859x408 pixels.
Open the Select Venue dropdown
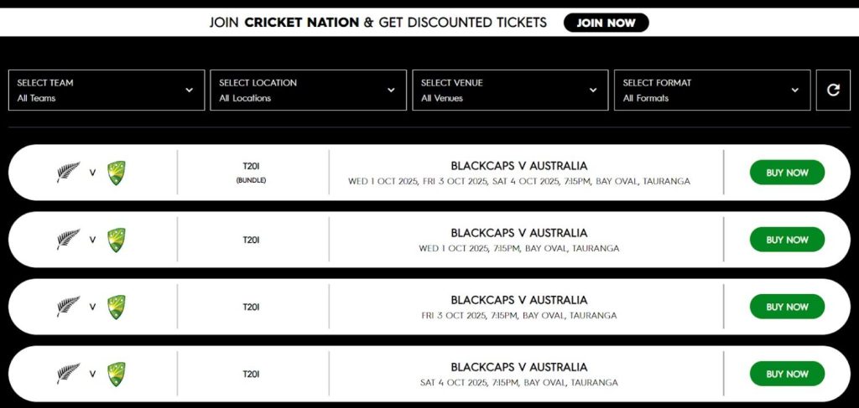click(x=510, y=90)
